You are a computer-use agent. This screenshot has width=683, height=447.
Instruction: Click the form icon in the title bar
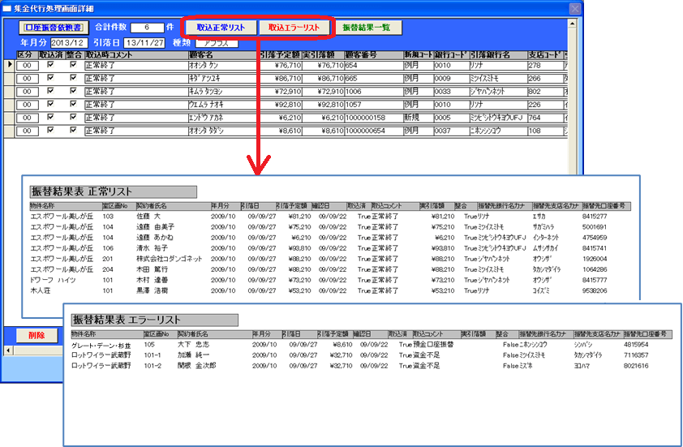(7, 8)
